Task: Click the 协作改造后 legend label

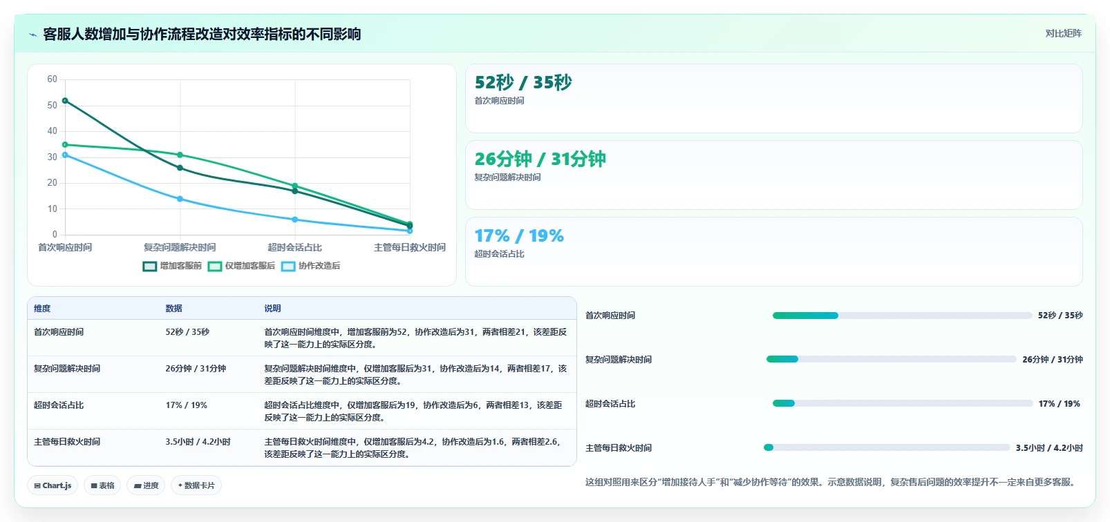Action: [x=319, y=266]
